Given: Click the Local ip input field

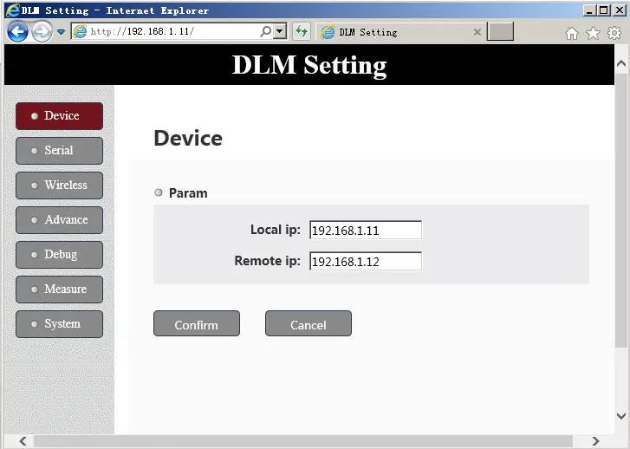Looking at the screenshot, I should (x=365, y=231).
